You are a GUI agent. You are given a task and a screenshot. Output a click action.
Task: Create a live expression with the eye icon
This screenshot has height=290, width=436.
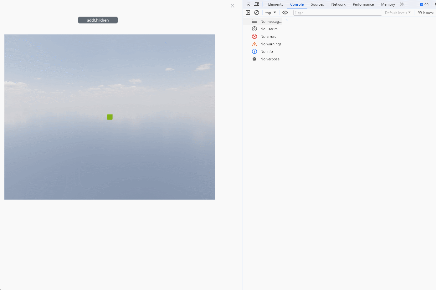click(x=285, y=13)
